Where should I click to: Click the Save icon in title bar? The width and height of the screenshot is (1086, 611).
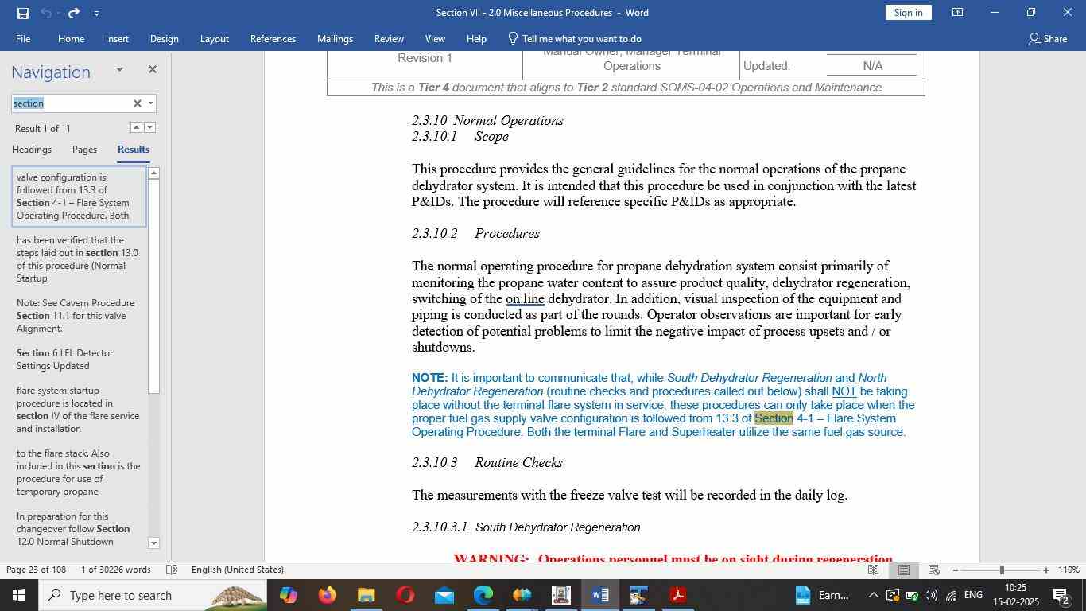(x=22, y=13)
